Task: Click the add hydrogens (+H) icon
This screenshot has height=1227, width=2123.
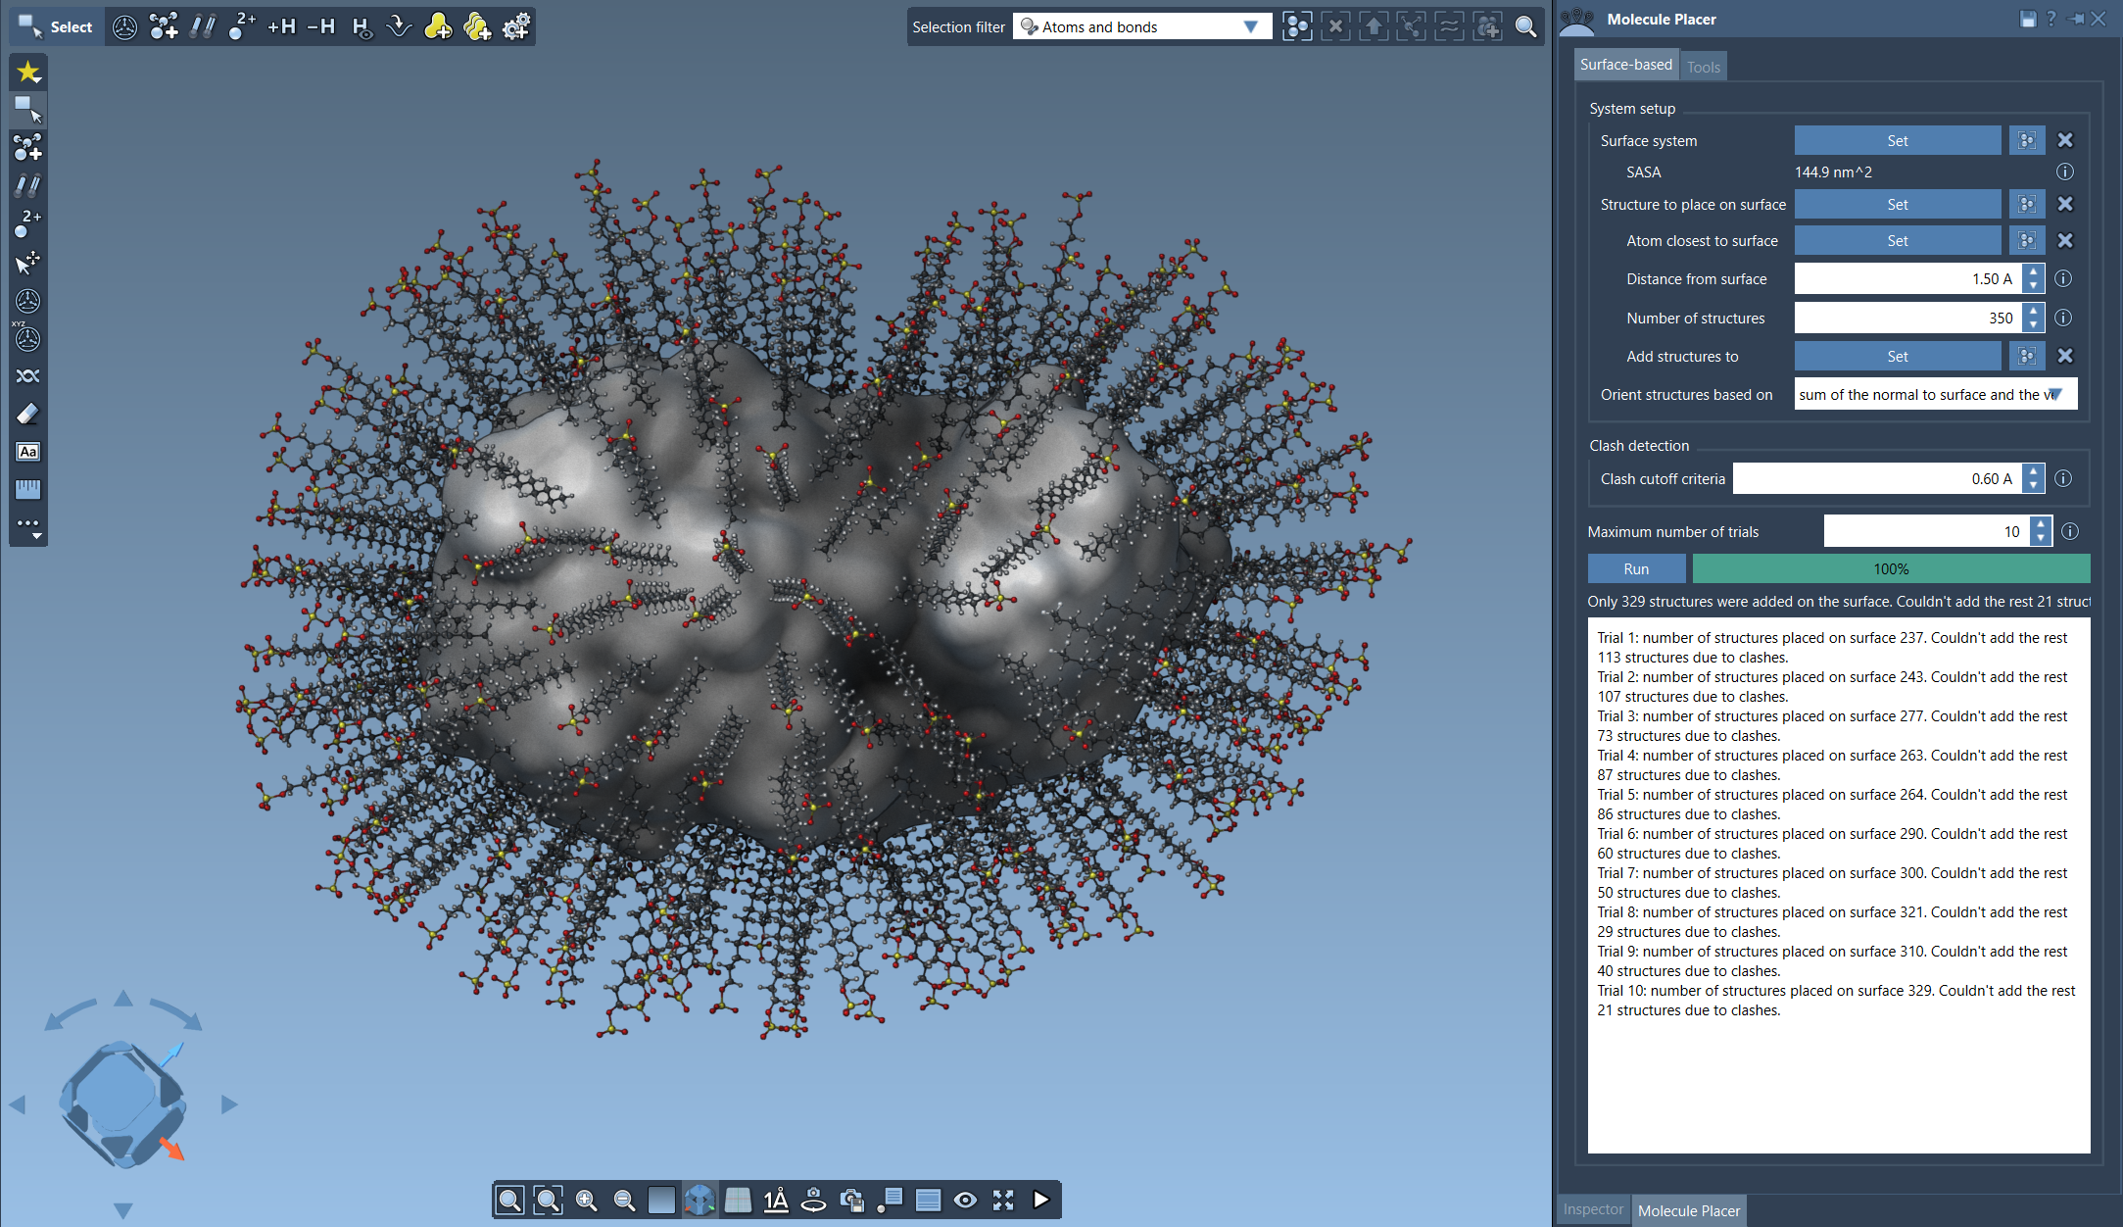Action: coord(281,26)
